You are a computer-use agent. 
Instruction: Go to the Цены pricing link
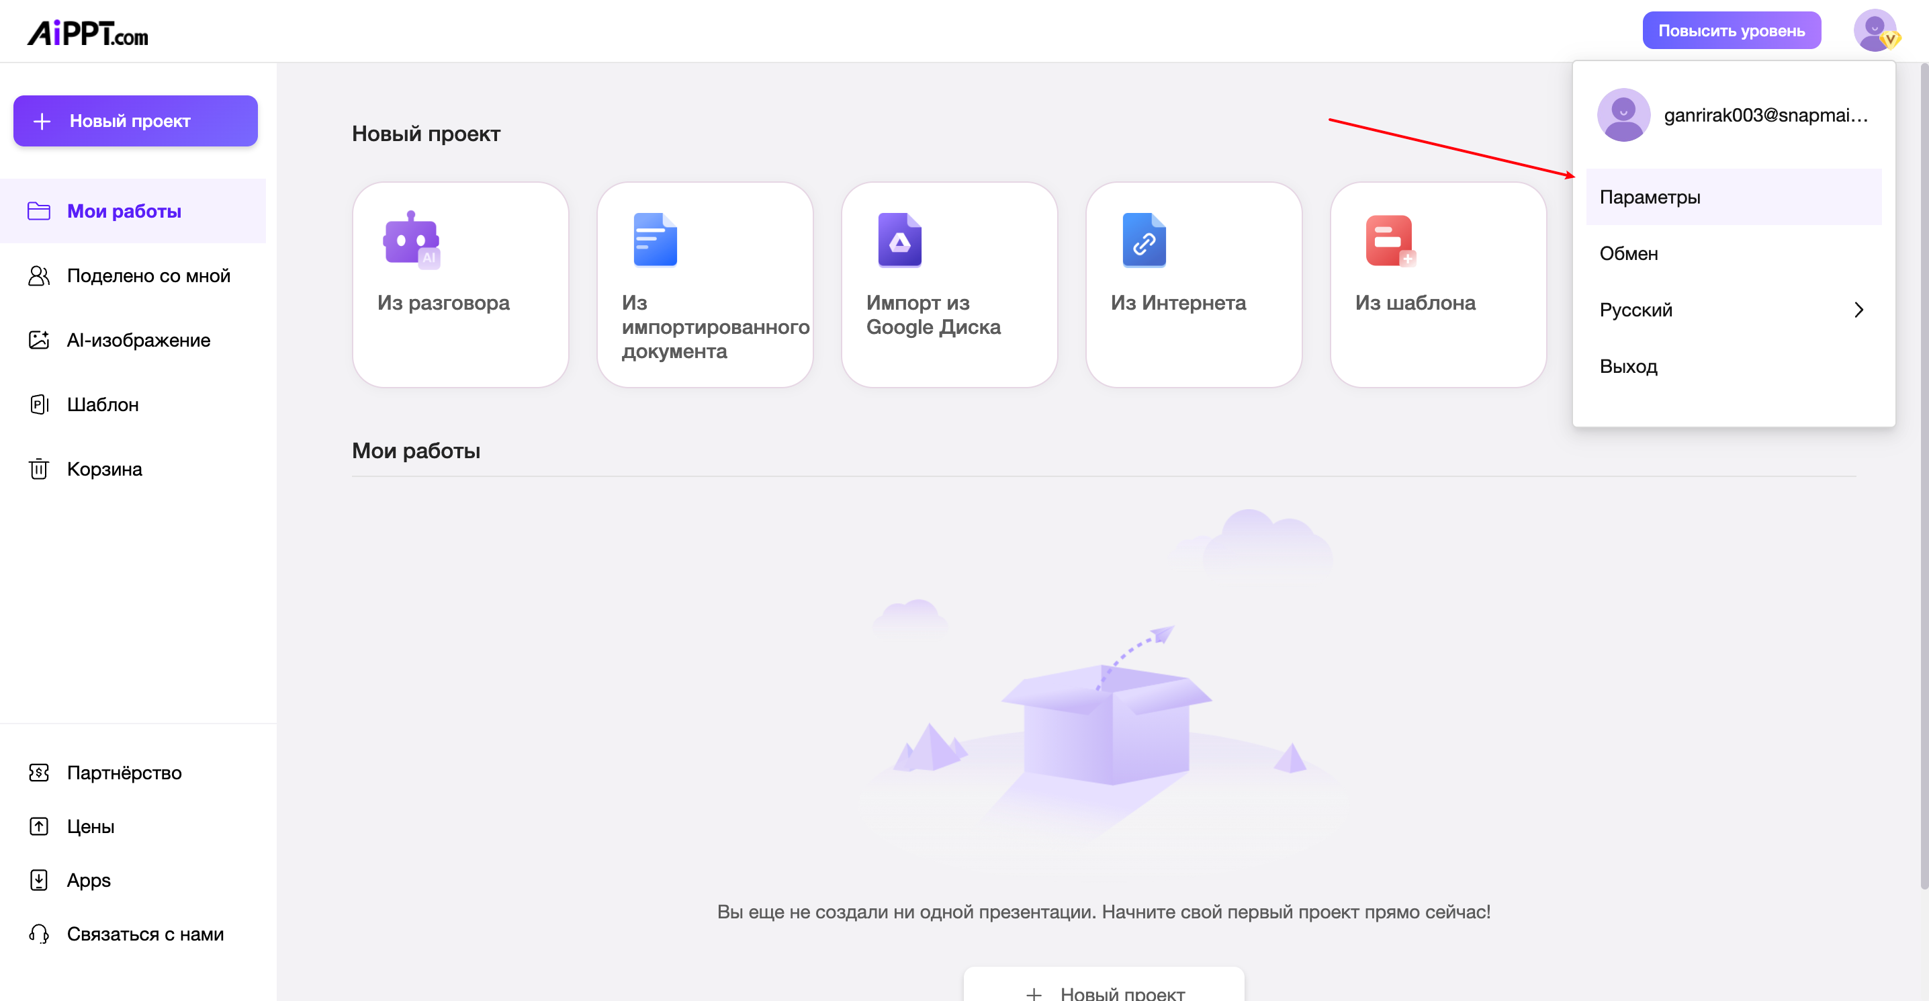tap(91, 826)
